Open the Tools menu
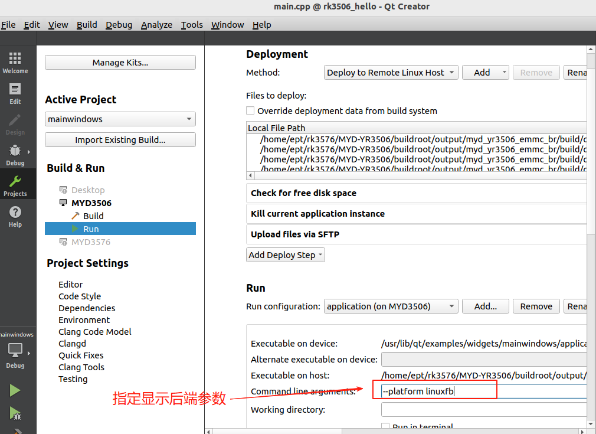Viewport: 596px width, 434px height. [x=192, y=25]
